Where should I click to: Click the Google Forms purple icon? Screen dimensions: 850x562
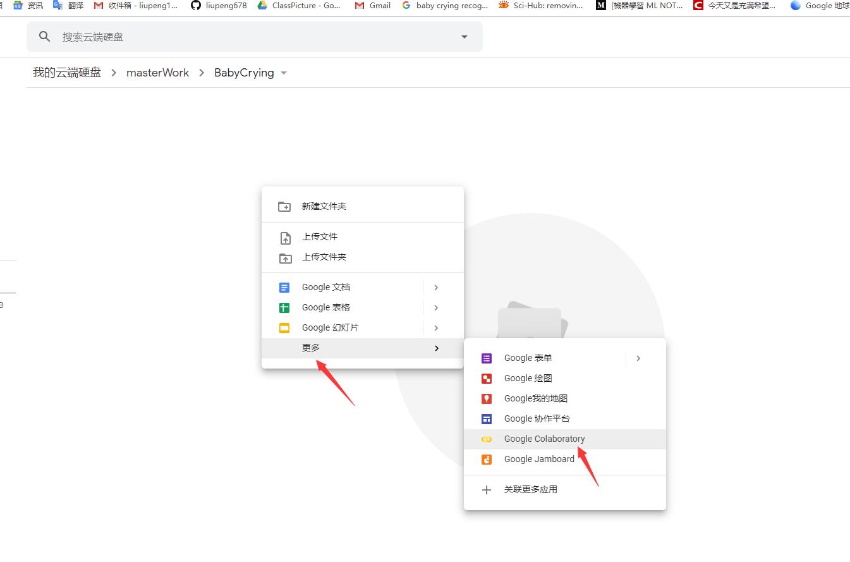click(487, 358)
